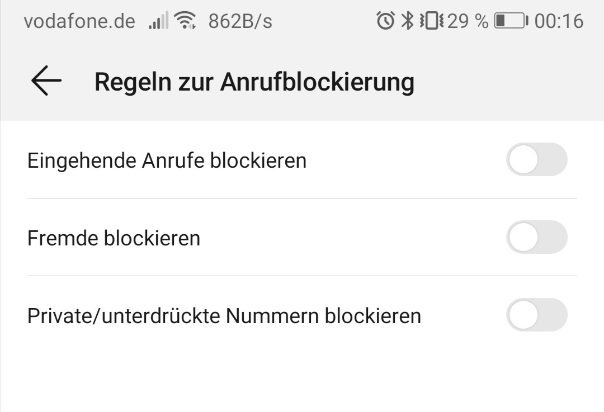Image resolution: width=604 pixels, height=412 pixels.
Task: Tap the 00:16 clock in status bar
Action: [559, 21]
